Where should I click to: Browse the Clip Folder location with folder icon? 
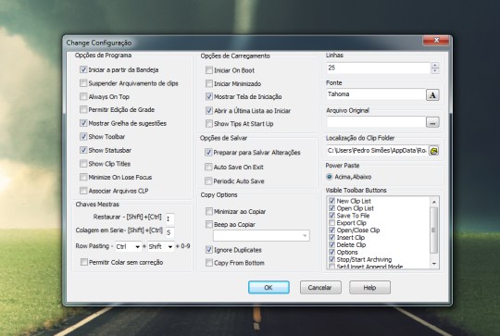(433, 151)
